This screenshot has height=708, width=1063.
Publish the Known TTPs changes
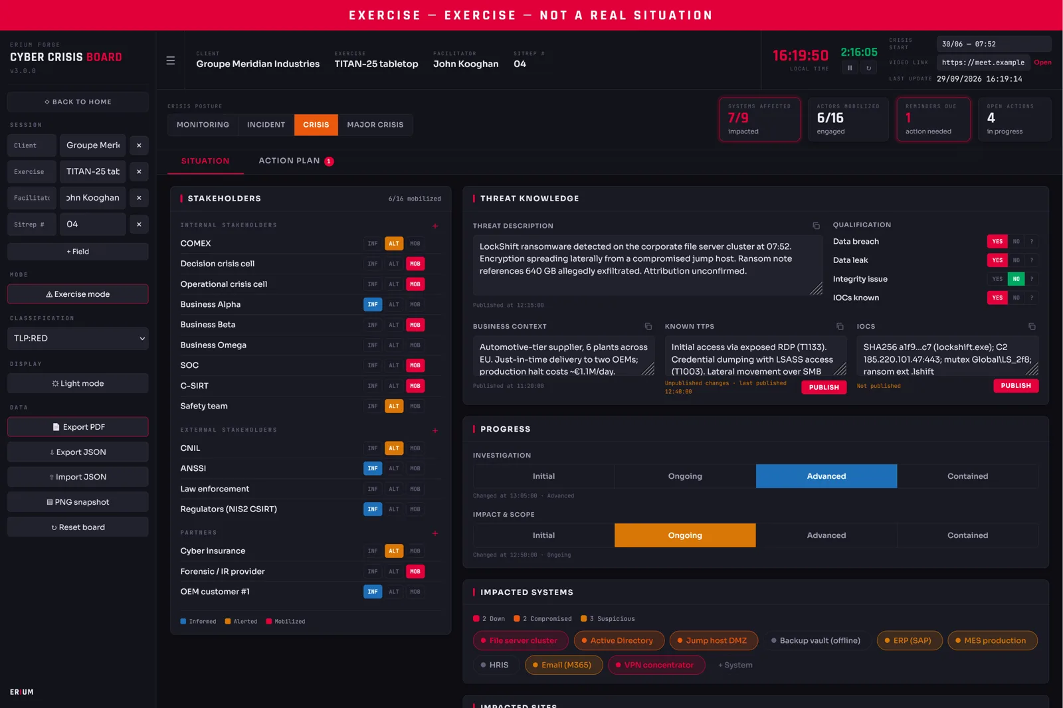click(824, 387)
